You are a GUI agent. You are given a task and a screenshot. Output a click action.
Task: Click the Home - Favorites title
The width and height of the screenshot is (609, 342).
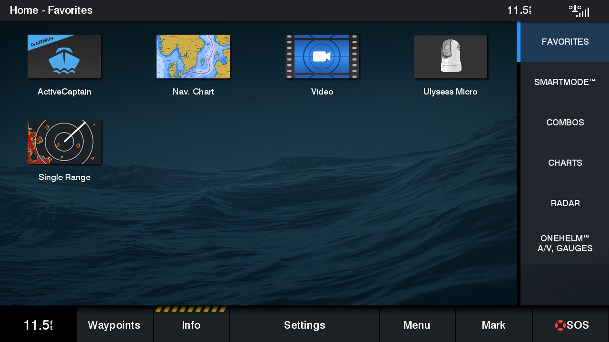click(51, 10)
